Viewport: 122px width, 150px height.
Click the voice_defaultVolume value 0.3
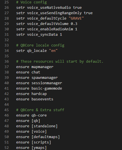click(74, 24)
